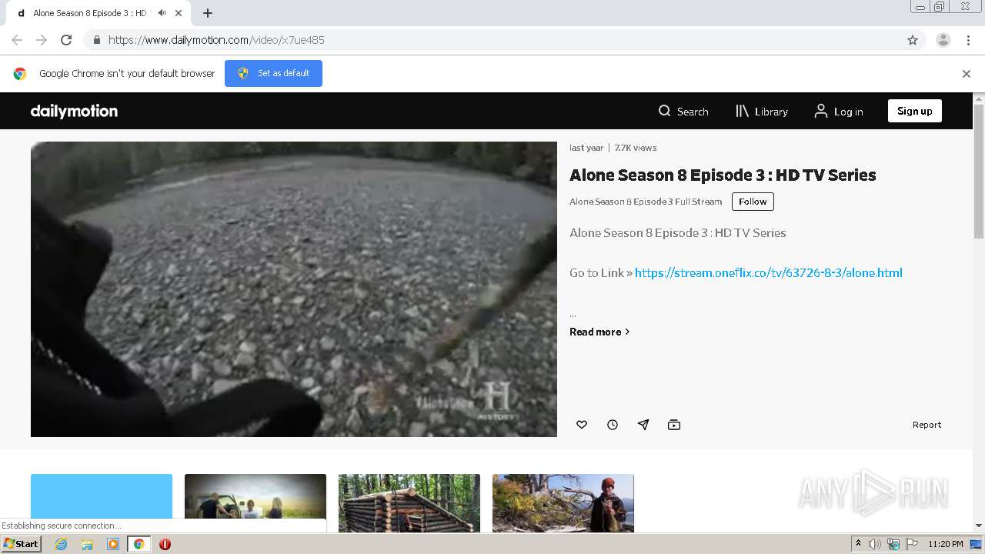Open Chrome profile avatar
This screenshot has width=985, height=554.
(x=943, y=40)
